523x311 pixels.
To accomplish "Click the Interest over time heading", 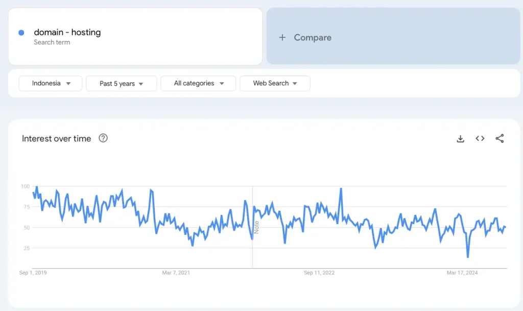I will coord(56,139).
